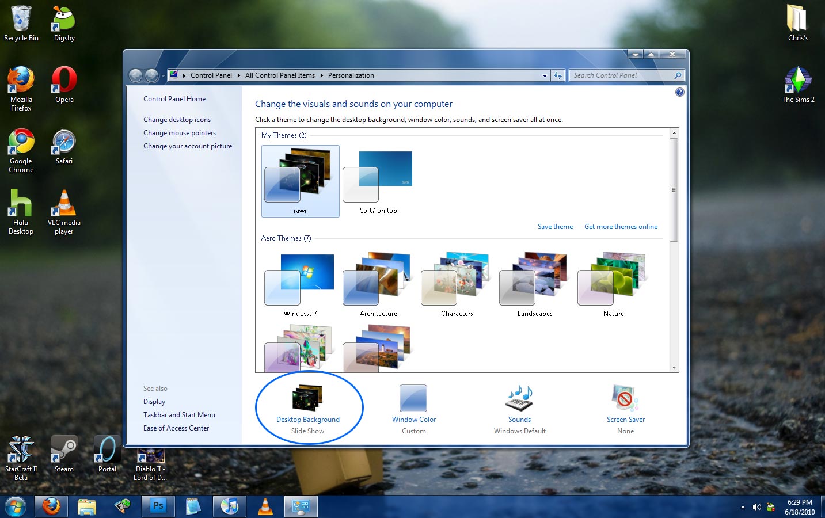Viewport: 825px width, 518px height.
Task: Click Change your account picture link
Action: 188,146
